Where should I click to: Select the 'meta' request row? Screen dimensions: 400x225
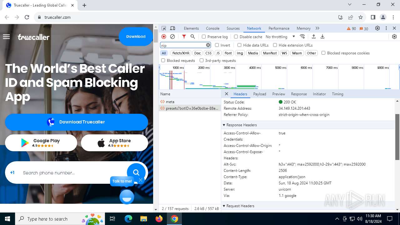pyautogui.click(x=190, y=102)
